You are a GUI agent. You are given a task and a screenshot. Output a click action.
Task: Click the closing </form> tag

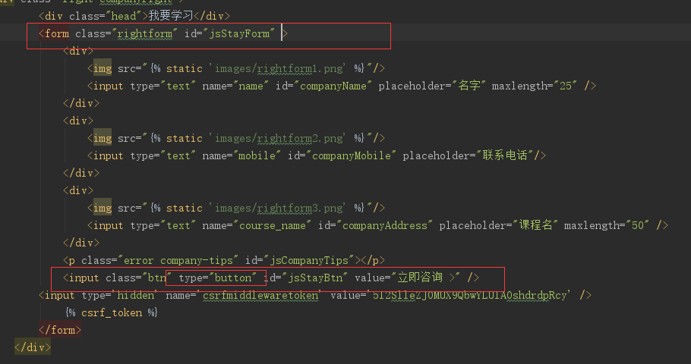[60, 330]
